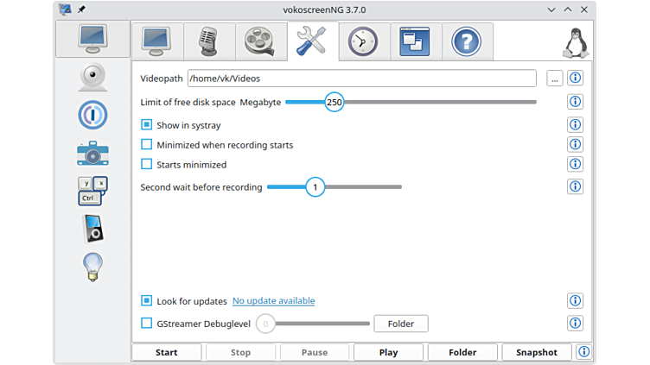
Task: Click the free disk space slider handle
Action: 335,102
